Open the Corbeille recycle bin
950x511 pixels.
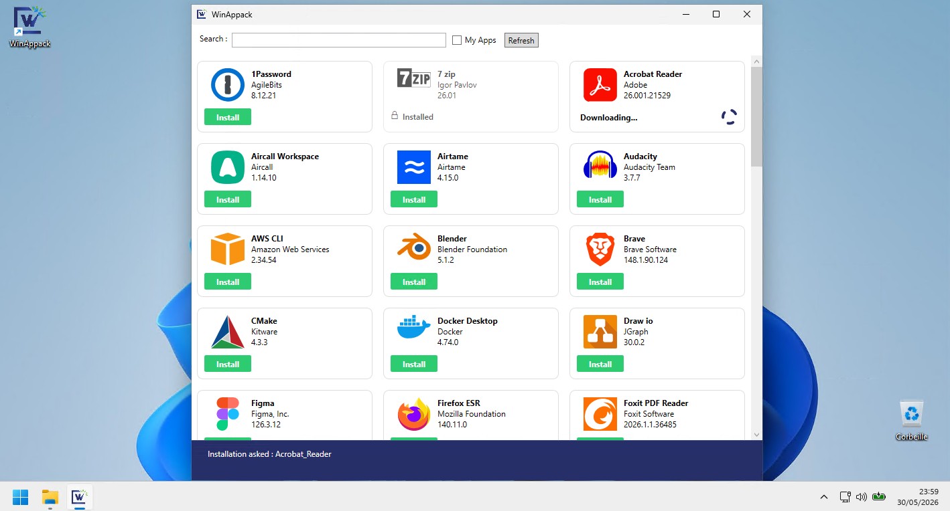[x=912, y=421]
